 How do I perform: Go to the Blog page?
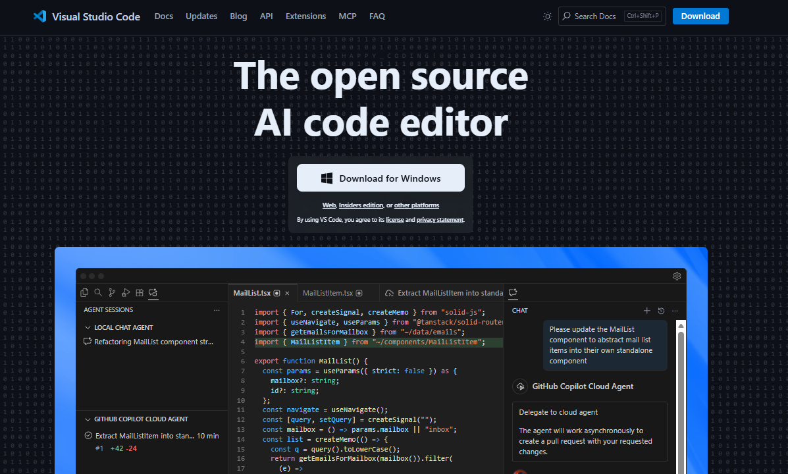[x=238, y=16]
